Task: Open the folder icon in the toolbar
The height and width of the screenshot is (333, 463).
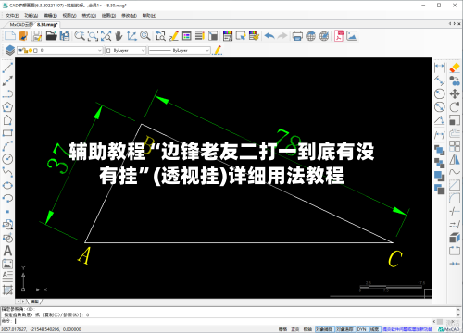Action: click(51, 36)
